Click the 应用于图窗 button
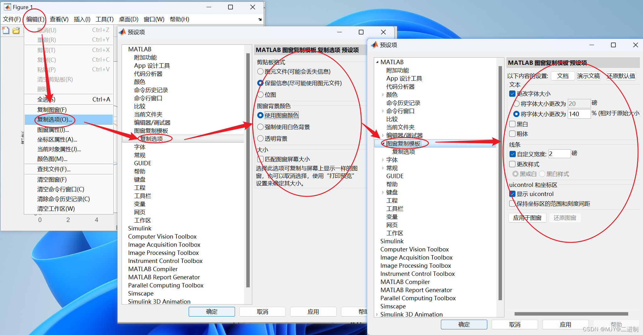Screen dimensions: 643x335 coord(527,218)
